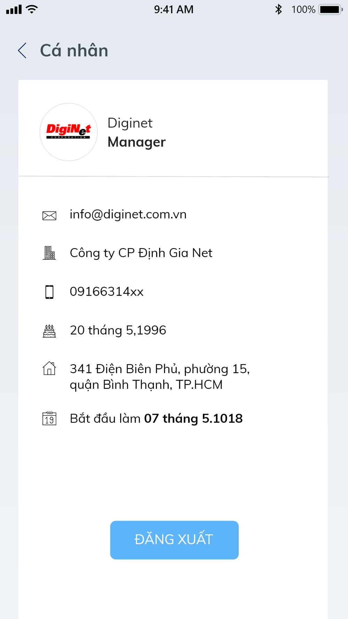The width and height of the screenshot is (348, 619).
Task: Tap the Cá nhân page title
Action: click(x=74, y=51)
